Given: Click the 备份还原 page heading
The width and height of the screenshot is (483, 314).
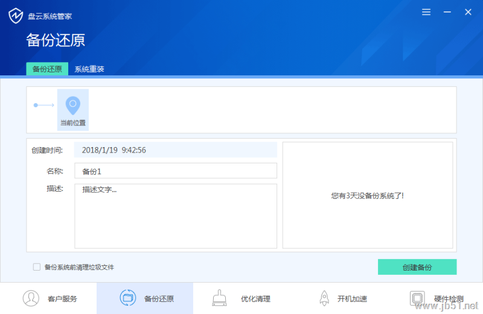Looking at the screenshot, I should coord(56,40).
